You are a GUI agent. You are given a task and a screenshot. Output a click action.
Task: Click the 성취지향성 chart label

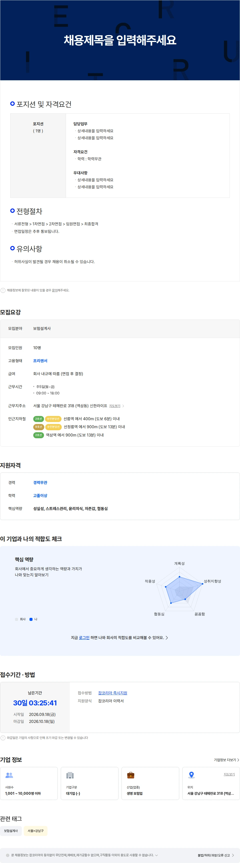[x=212, y=581]
